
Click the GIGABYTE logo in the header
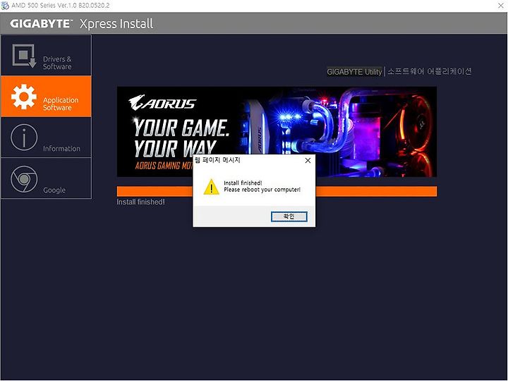coord(41,23)
